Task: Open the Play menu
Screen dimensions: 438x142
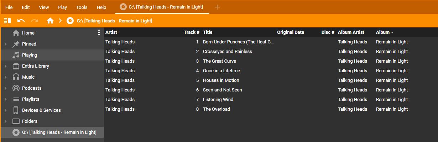Action: (x=62, y=7)
